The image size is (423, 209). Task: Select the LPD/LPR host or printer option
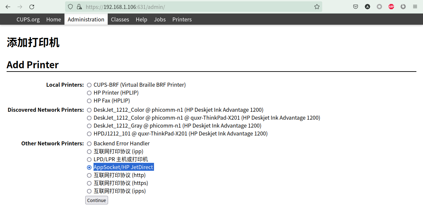coord(89,160)
